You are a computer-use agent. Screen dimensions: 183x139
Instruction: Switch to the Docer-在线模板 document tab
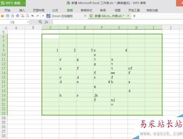62,16
